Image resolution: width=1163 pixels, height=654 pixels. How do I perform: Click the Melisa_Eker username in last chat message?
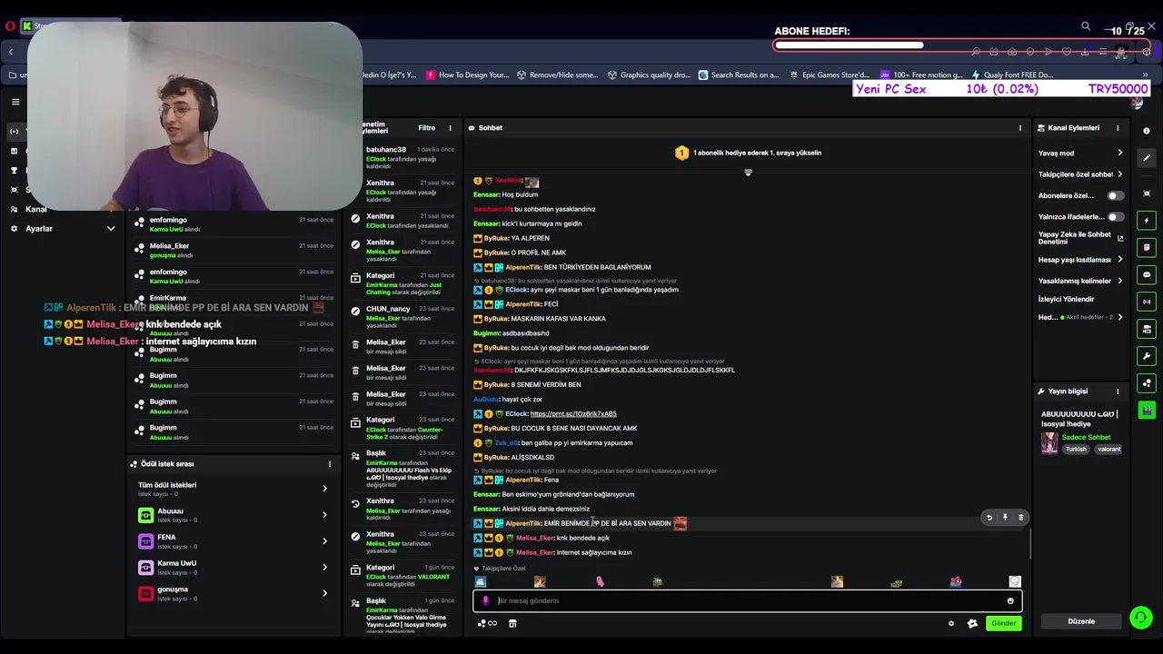tap(534, 552)
